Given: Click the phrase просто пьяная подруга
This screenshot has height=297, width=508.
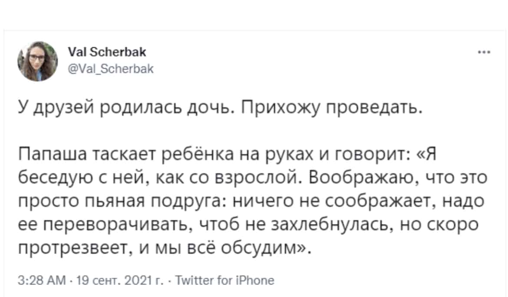Looking at the screenshot, I should tap(121, 201).
